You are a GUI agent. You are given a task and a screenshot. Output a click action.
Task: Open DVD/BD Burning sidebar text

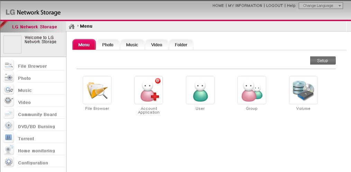(36, 126)
